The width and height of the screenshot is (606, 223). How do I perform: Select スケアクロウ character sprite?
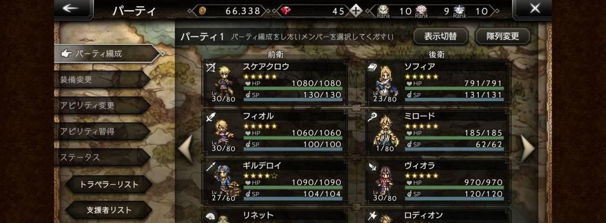click(x=223, y=82)
